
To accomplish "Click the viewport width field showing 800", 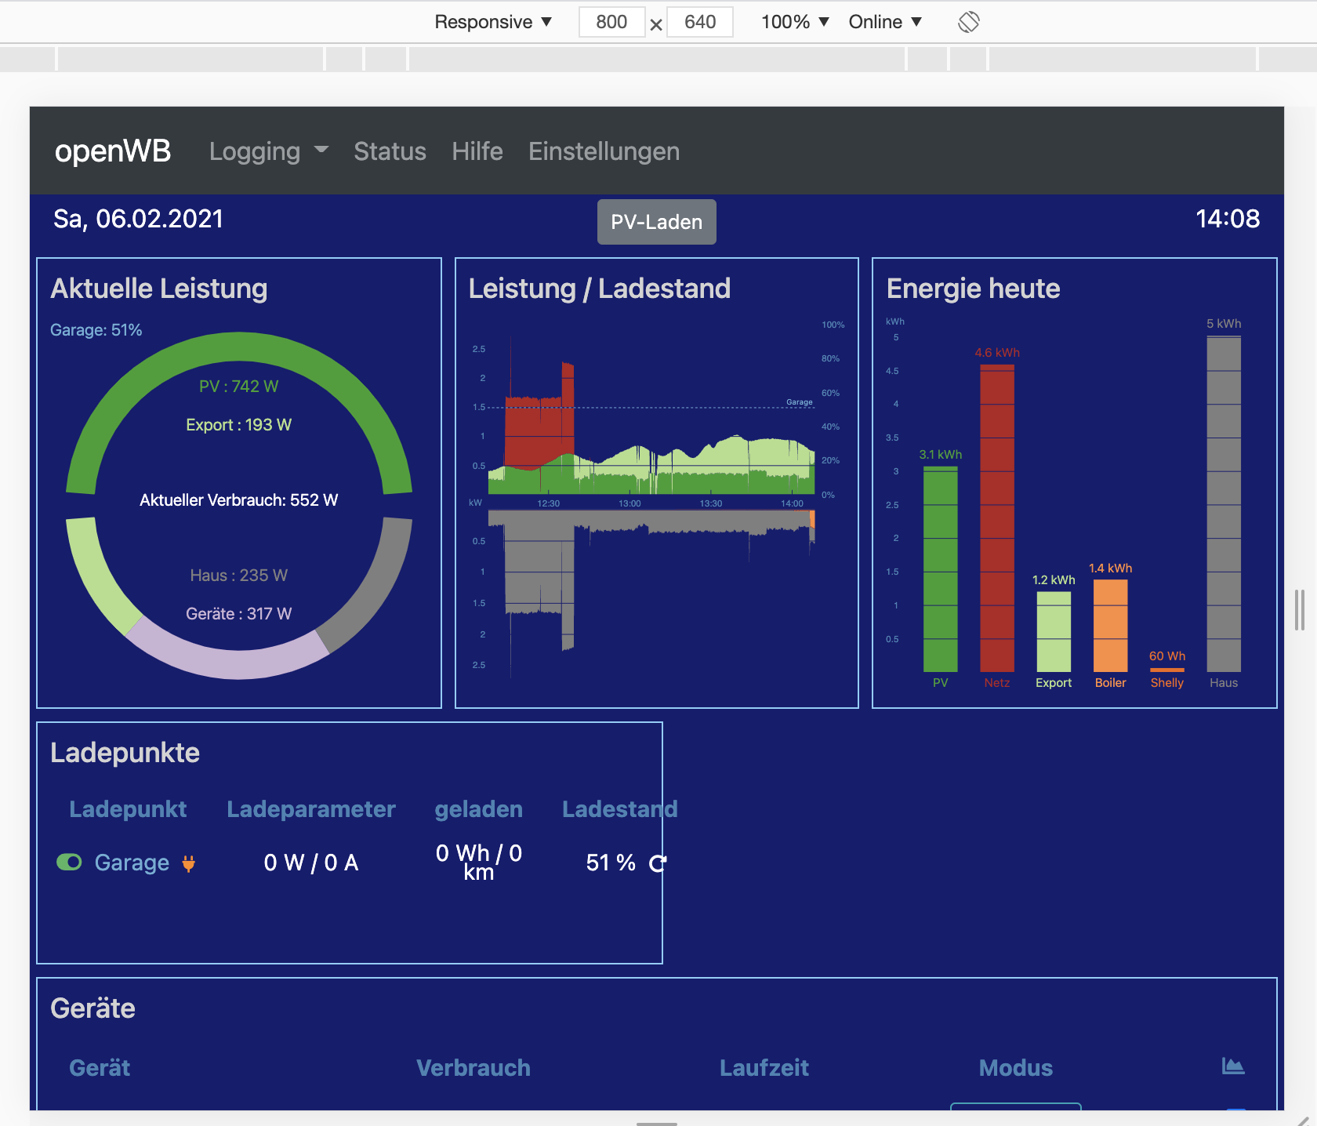I will 611,22.
